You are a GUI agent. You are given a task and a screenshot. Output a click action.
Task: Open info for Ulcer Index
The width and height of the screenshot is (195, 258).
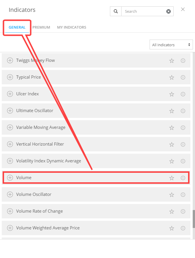tap(183, 94)
